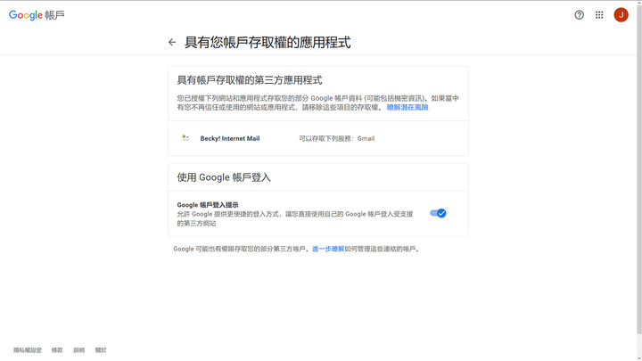Click the 說明 footer link
The image size is (642, 361).
[79, 350]
